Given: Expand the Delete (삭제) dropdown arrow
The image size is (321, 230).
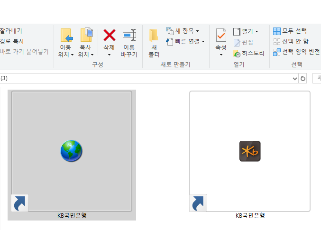Looking at the screenshot, I should (x=110, y=55).
